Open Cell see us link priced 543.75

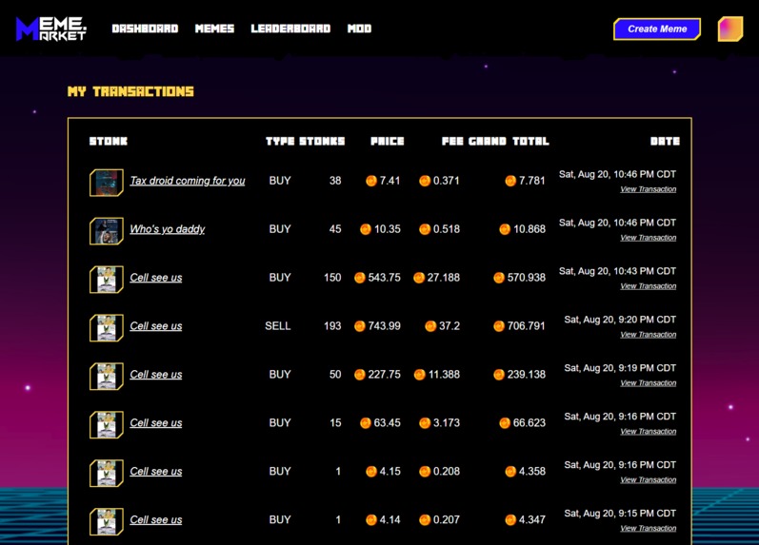tap(156, 278)
